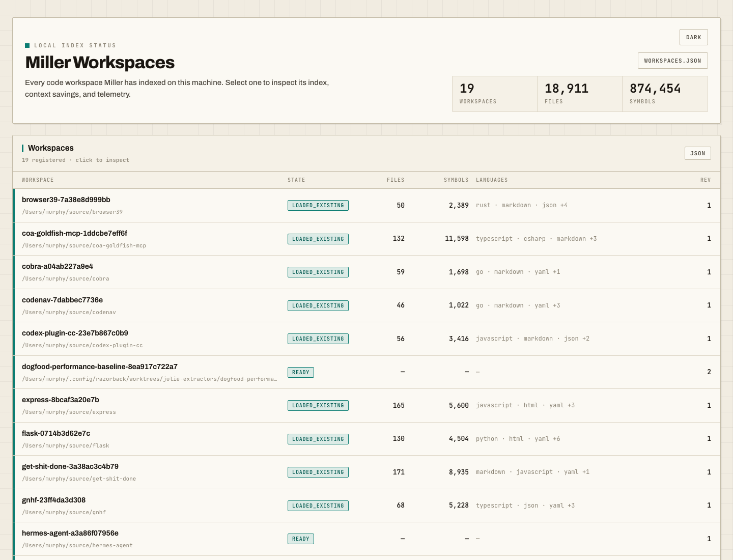Select the express-8bcaf3a20e7b workspace

click(366, 406)
